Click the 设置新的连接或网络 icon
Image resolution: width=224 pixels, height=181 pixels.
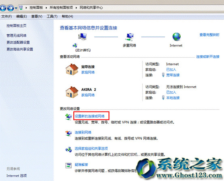click(x=68, y=117)
